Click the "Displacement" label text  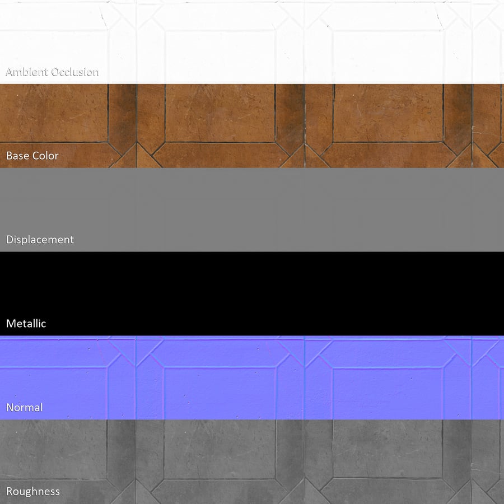coord(40,240)
